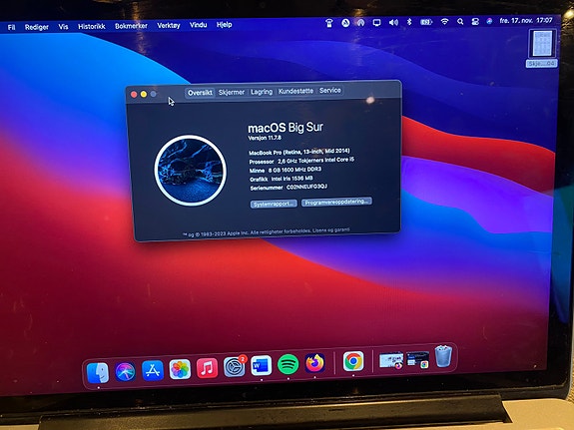Click the Wi-Fi status icon
The image size is (574, 430).
coord(444,22)
